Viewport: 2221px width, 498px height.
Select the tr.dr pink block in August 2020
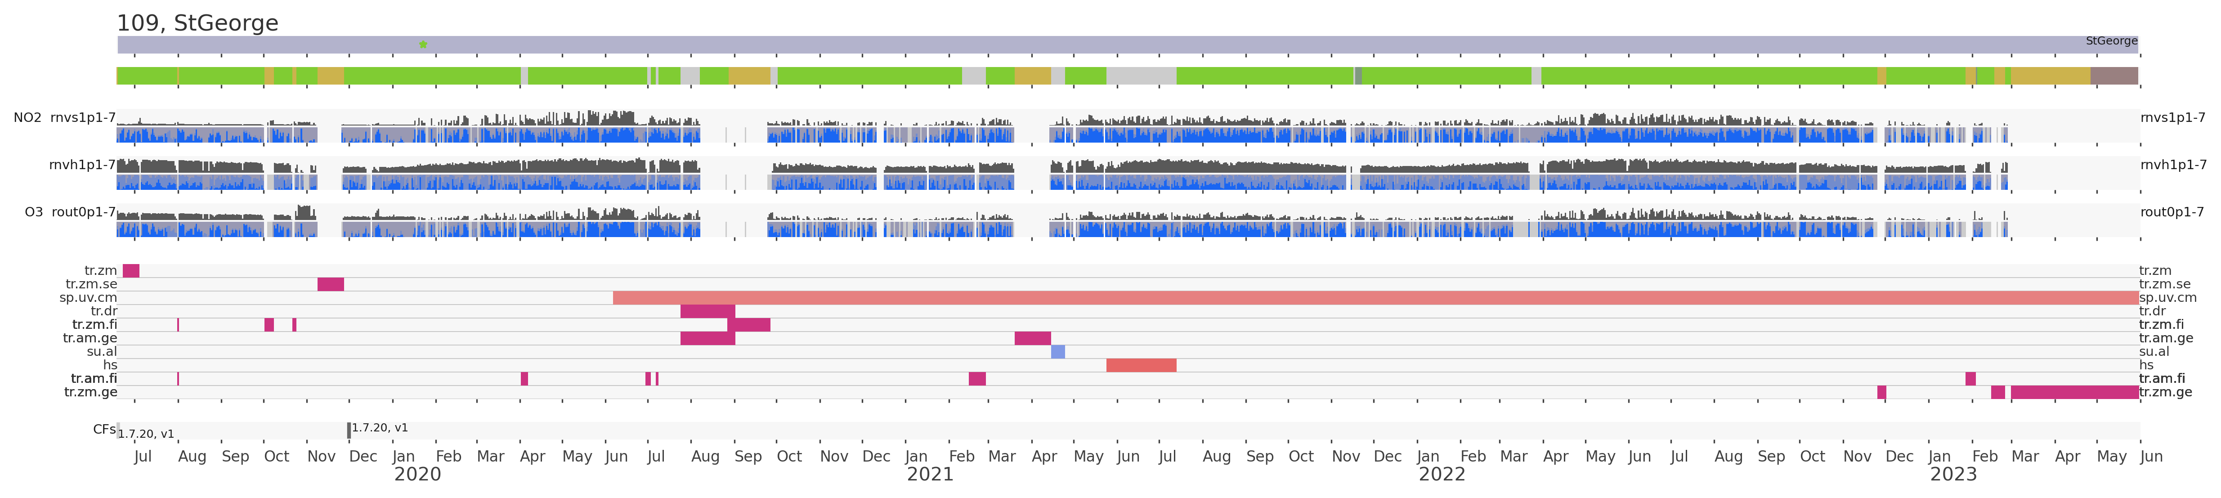707,312
